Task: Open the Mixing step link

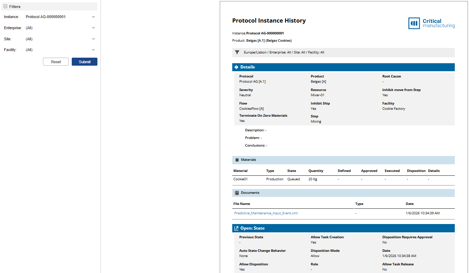Action: coord(316,122)
